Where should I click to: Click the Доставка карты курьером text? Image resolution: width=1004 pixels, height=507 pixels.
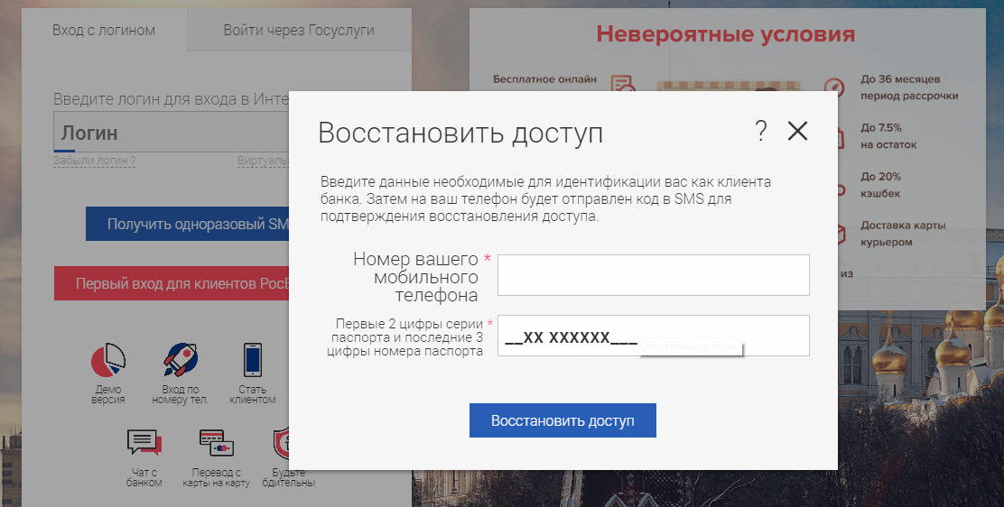(x=903, y=234)
